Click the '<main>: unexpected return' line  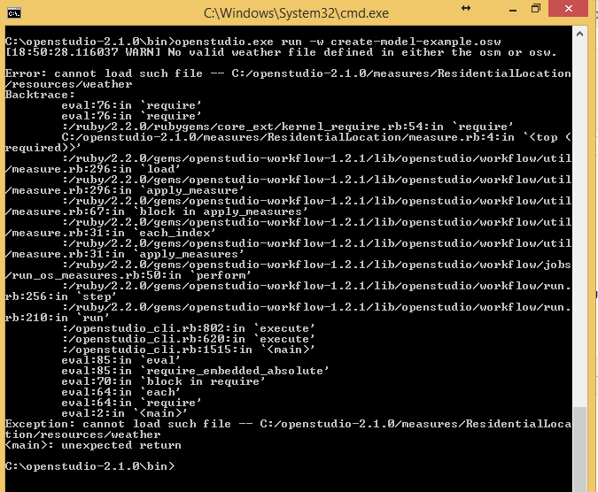click(x=93, y=445)
